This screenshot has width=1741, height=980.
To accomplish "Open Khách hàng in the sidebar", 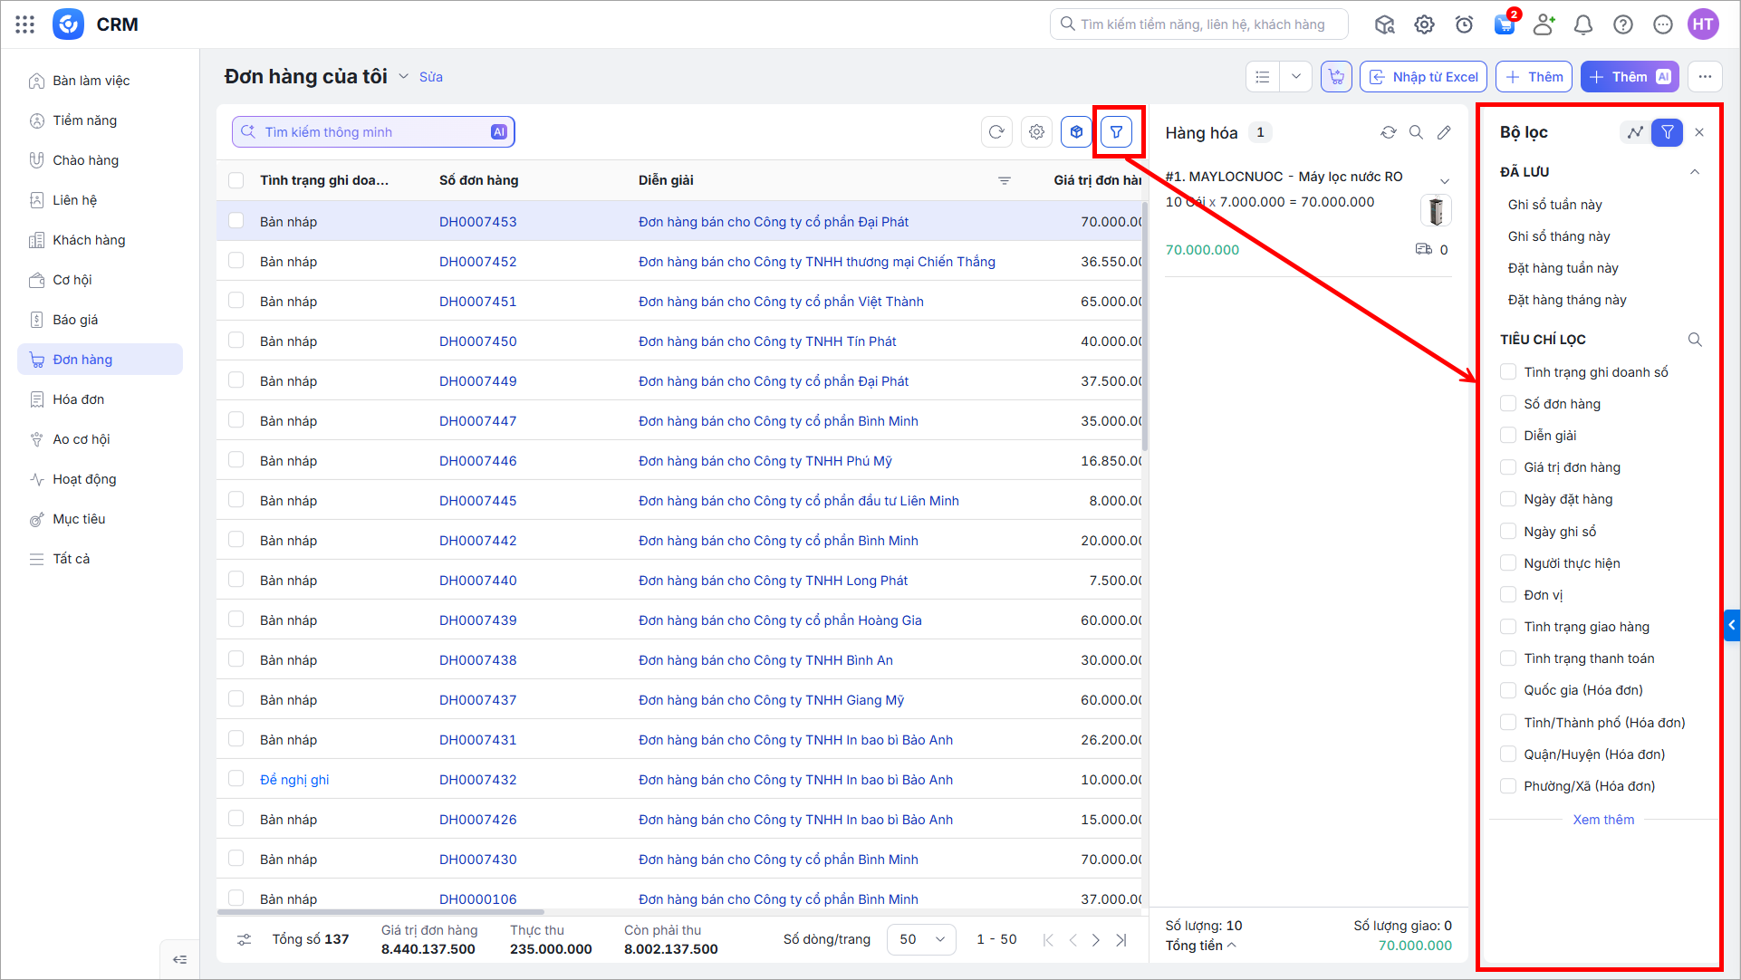I will click(89, 240).
